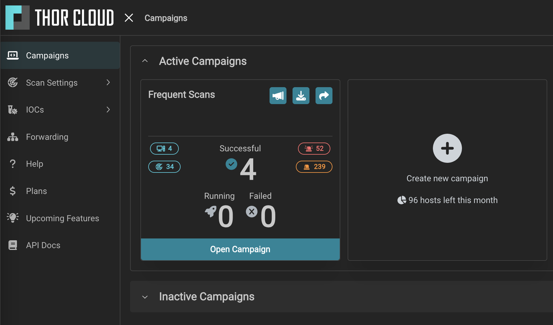Click the Open Campaign button
This screenshot has height=325, width=553.
[240, 249]
